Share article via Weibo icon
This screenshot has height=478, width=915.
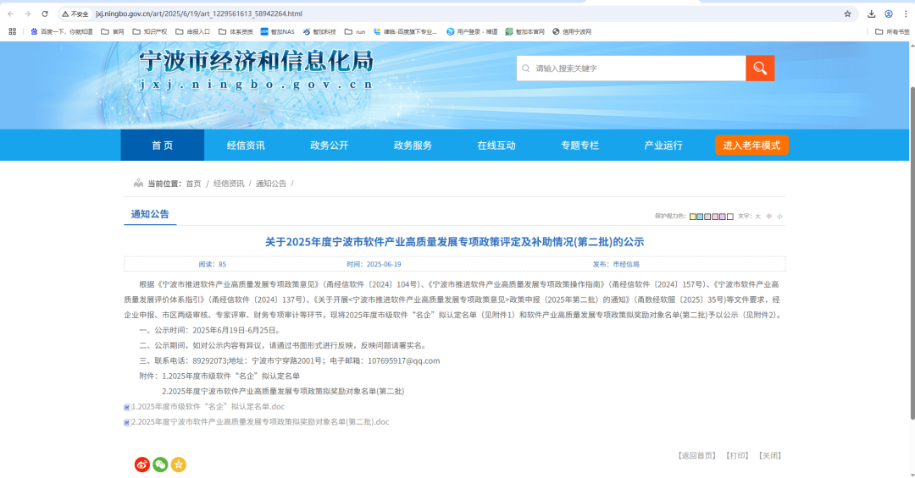click(141, 464)
